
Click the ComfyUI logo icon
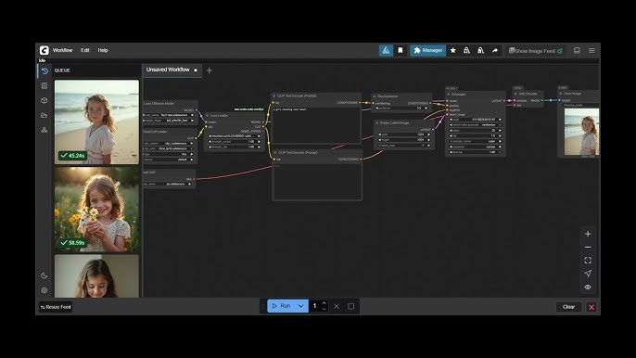pyautogui.click(x=44, y=50)
